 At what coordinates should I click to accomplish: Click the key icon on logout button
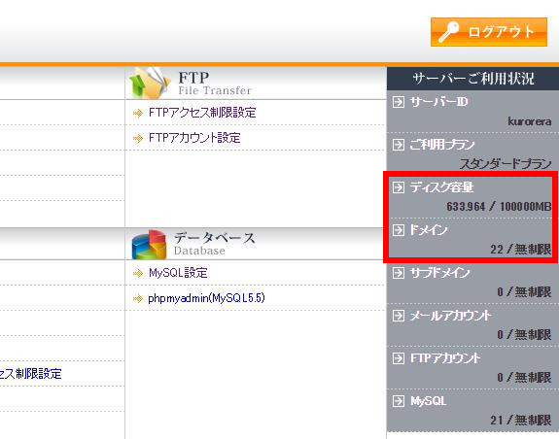click(448, 32)
